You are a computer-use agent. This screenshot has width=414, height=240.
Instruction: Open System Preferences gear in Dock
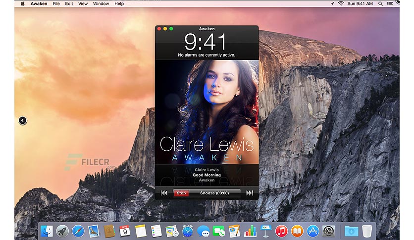[x=328, y=231]
